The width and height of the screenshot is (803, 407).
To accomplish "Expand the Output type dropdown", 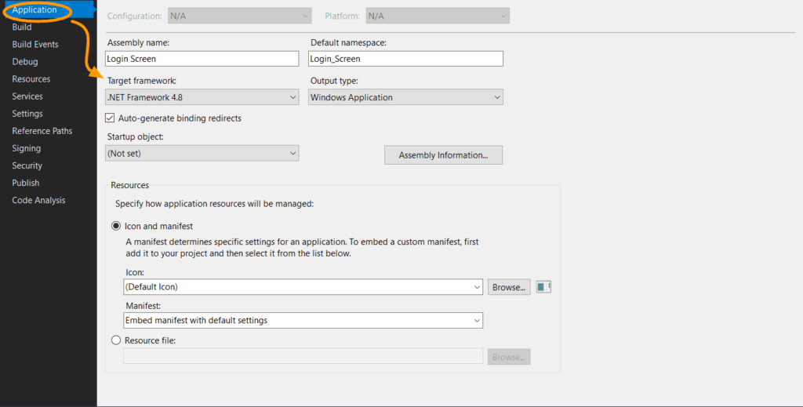I will pyautogui.click(x=405, y=97).
